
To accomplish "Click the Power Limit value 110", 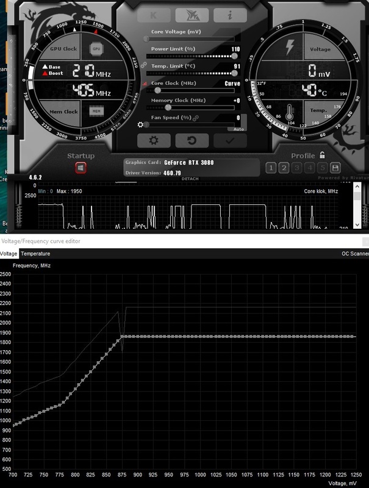I will pyautogui.click(x=236, y=49).
